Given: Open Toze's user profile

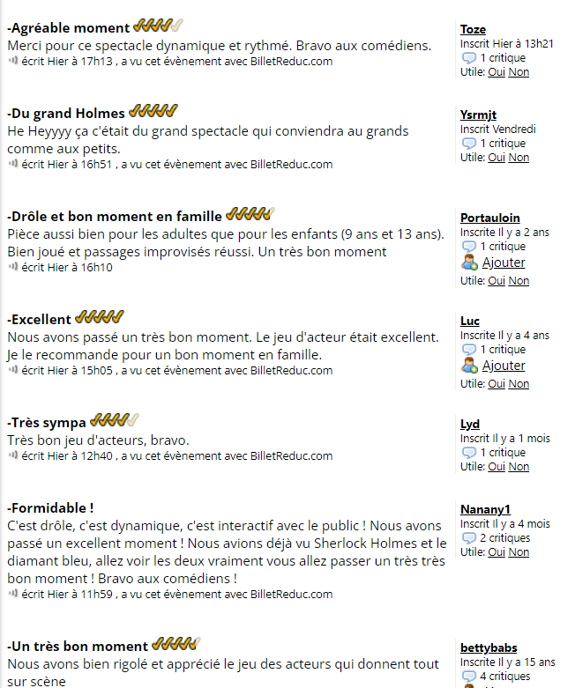Looking at the screenshot, I should pyautogui.click(x=473, y=29).
